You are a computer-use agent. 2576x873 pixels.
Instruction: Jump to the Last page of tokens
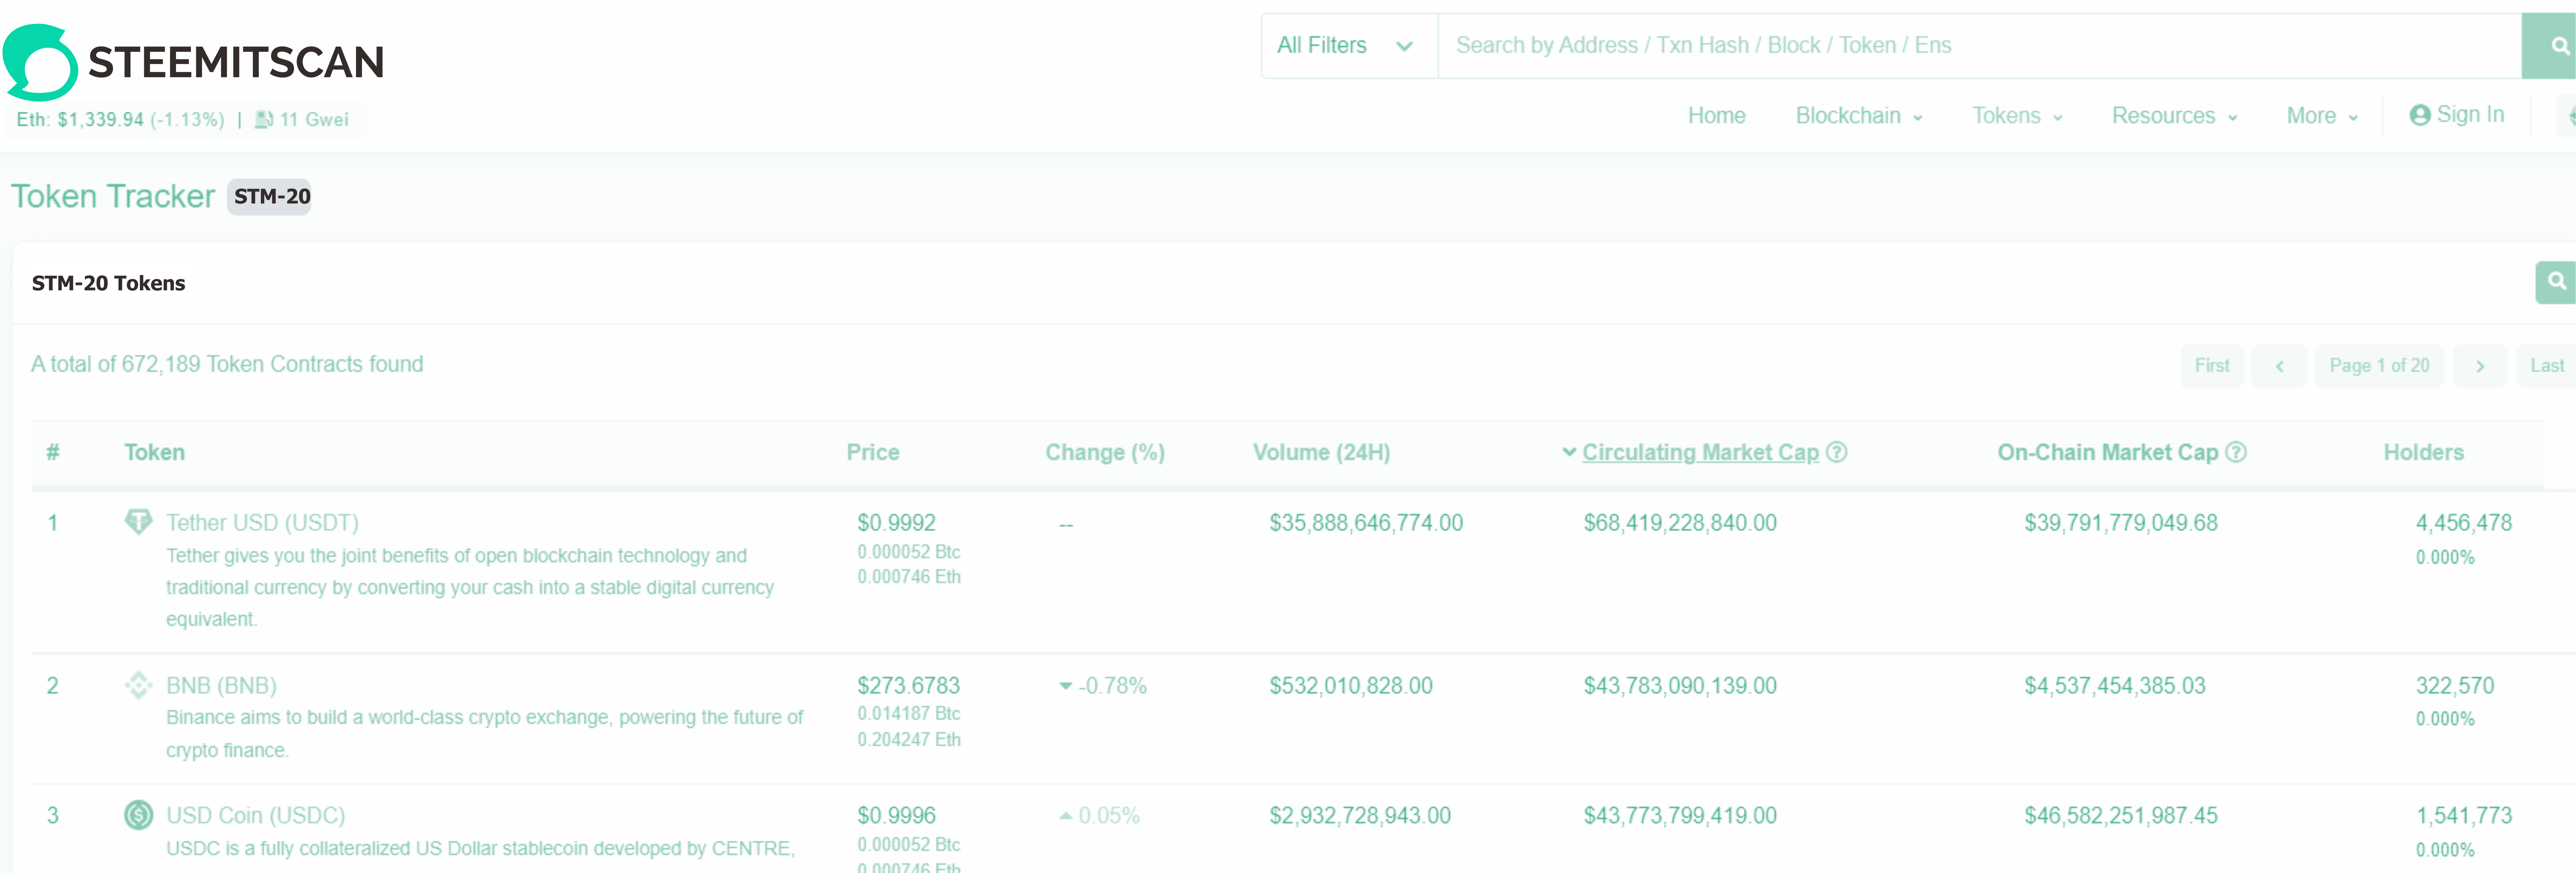tap(2546, 366)
